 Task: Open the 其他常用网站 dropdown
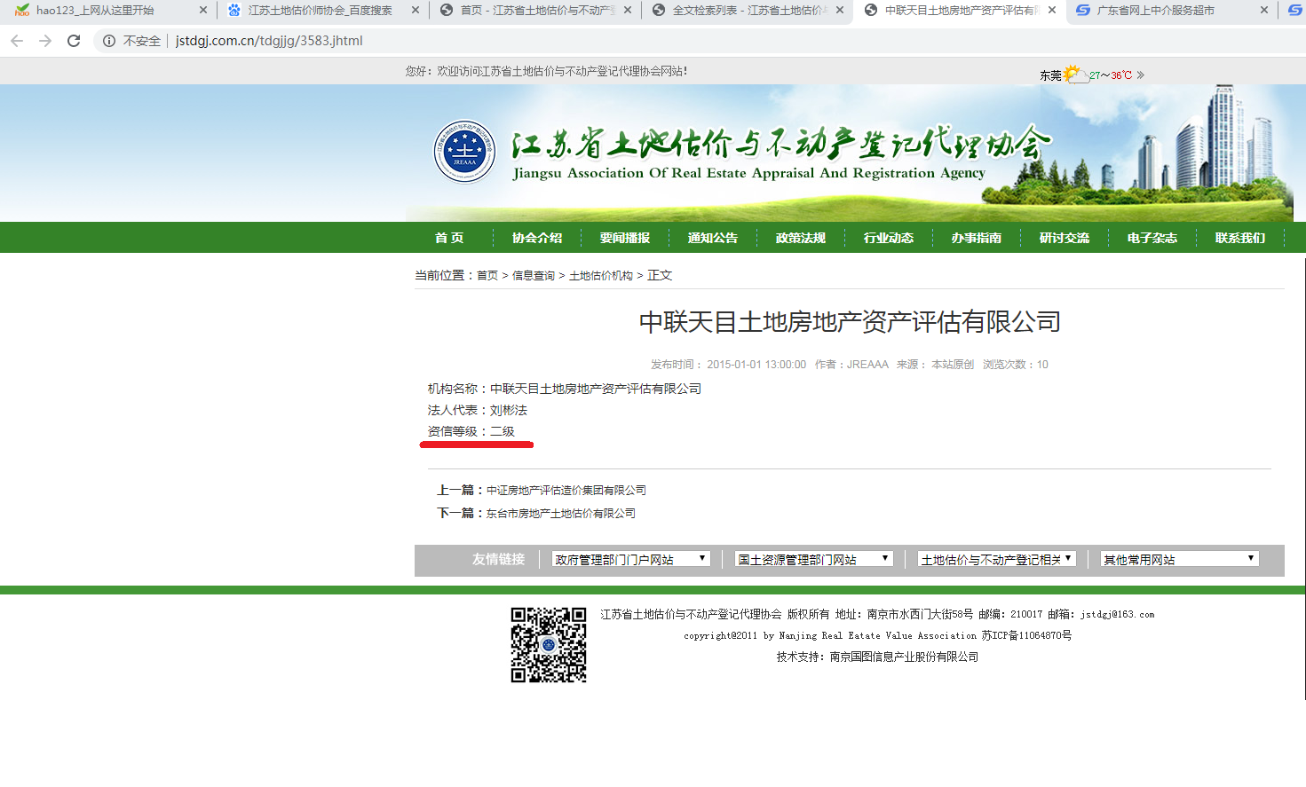(1179, 559)
